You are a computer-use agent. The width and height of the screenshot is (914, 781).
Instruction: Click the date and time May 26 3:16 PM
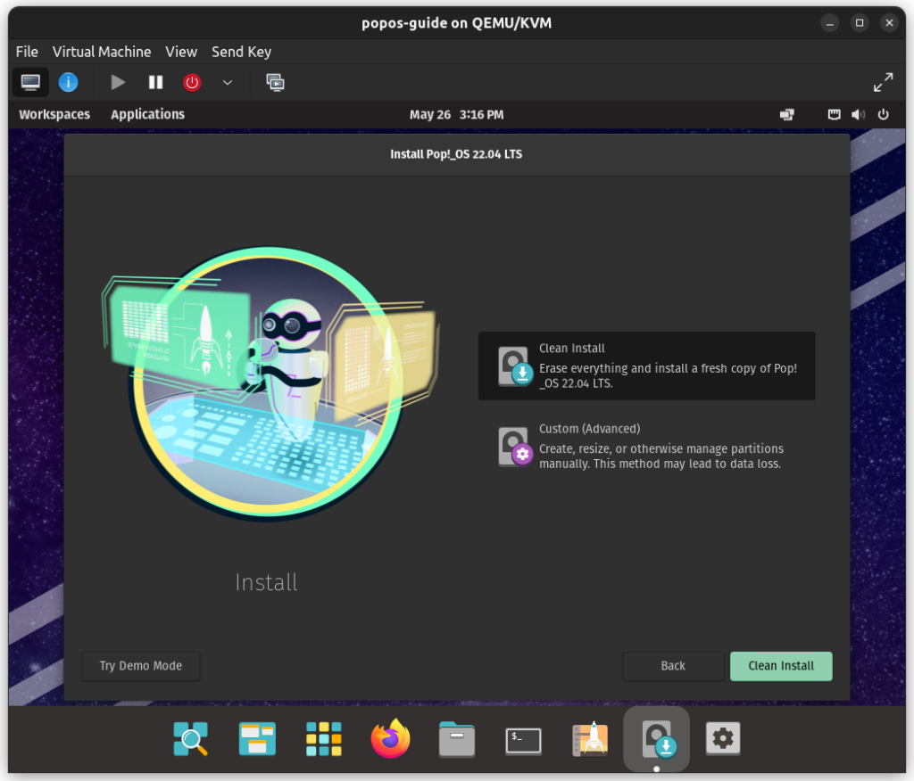point(456,115)
